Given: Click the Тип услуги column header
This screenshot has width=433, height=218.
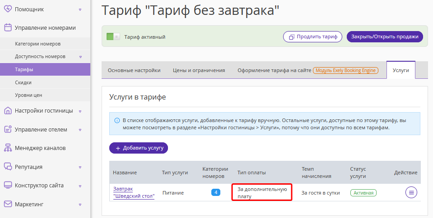Looking at the screenshot, I should click(175, 173).
